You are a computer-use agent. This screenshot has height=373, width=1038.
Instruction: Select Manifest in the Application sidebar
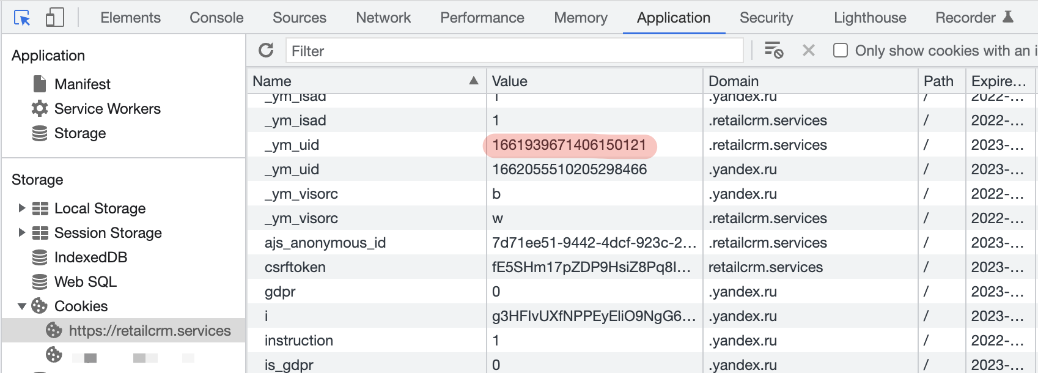(83, 84)
